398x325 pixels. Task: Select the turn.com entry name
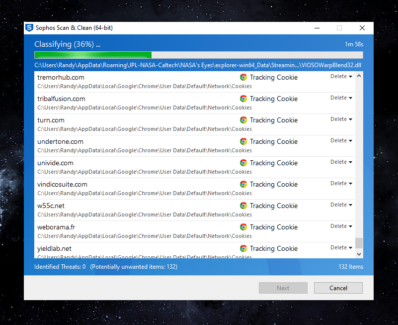(51, 120)
